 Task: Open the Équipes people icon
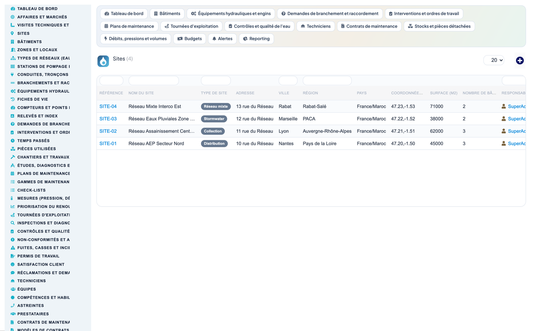[13, 289]
